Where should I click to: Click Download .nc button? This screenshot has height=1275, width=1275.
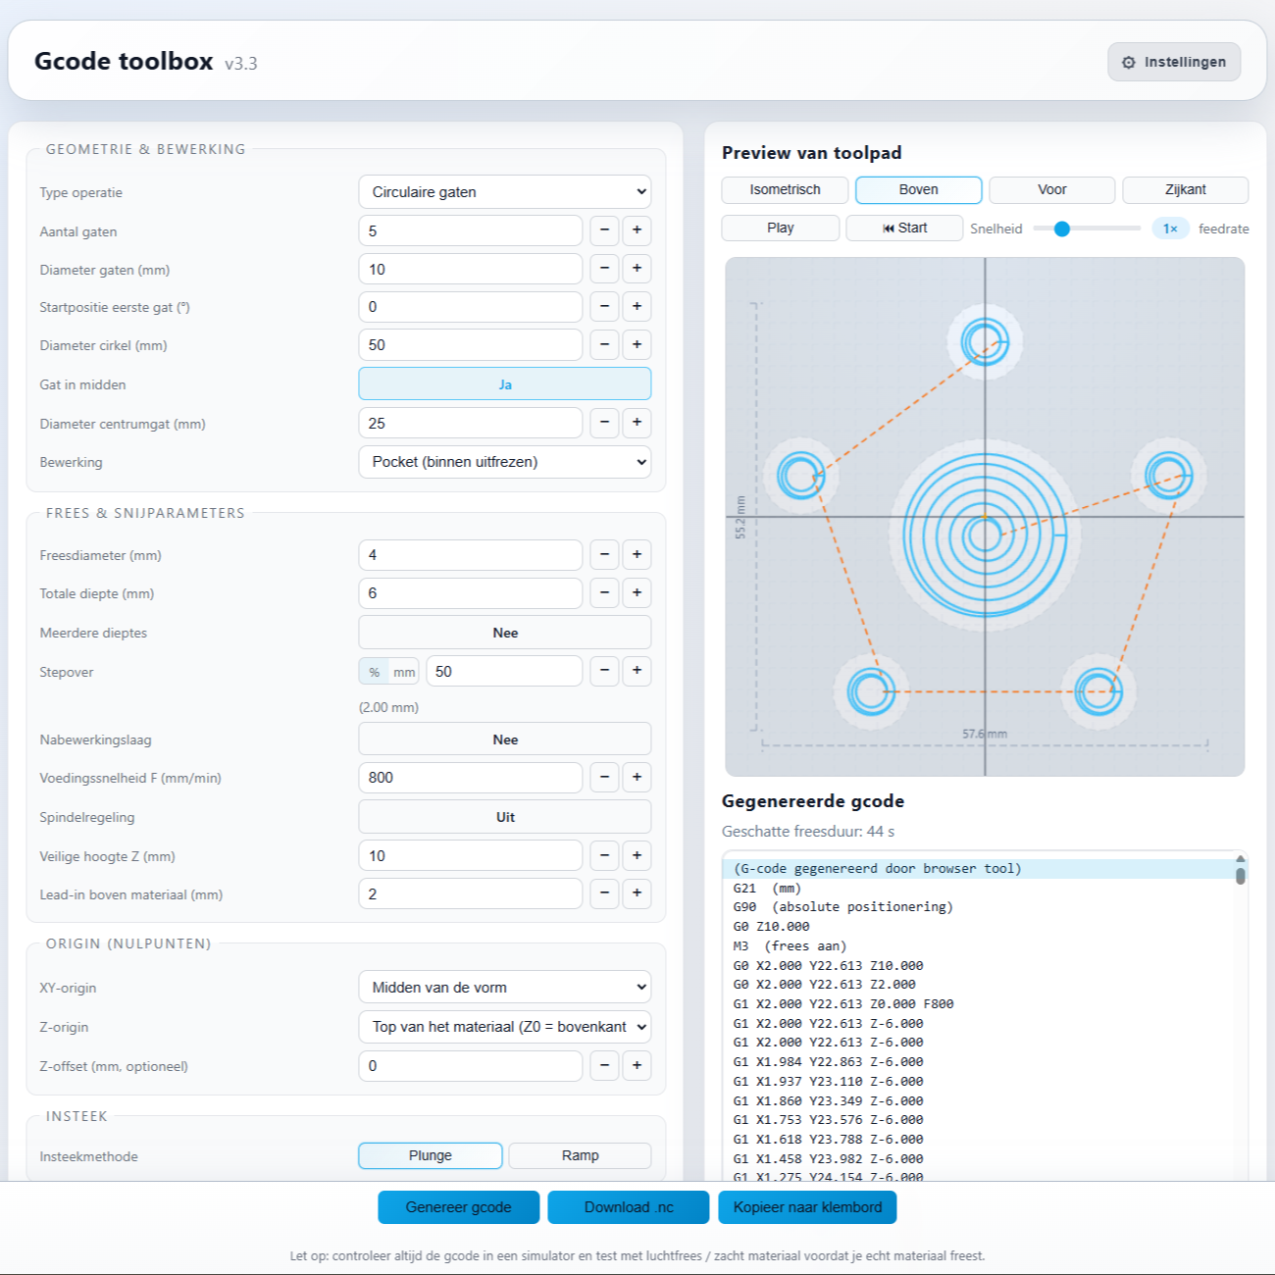click(629, 1207)
